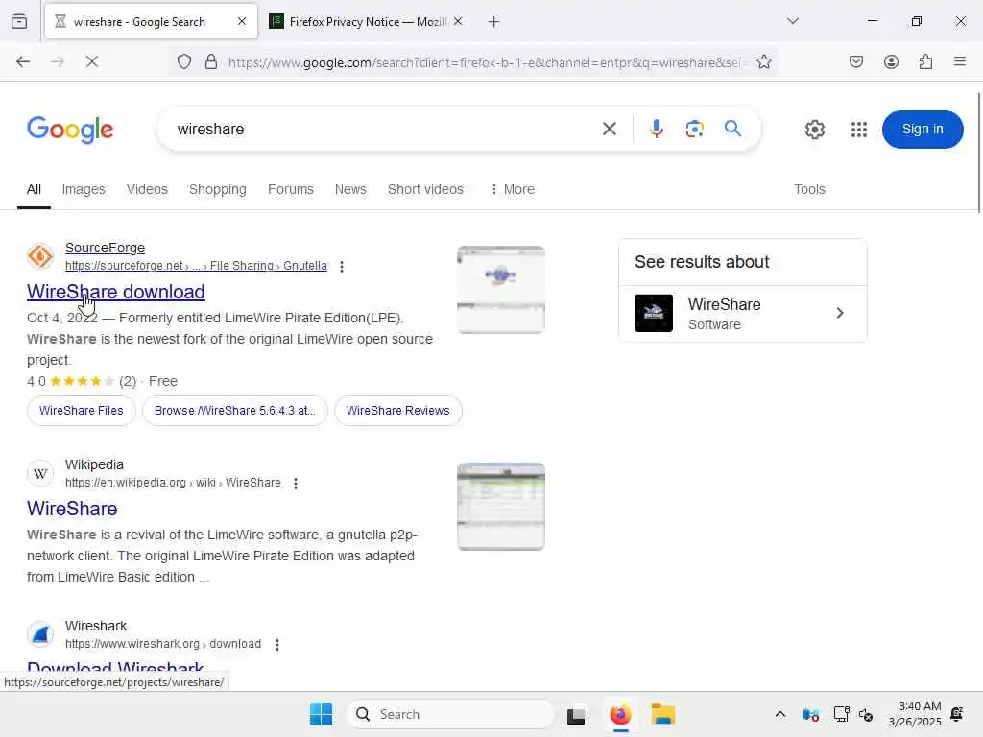Open the Firefox View tab overview icon
This screenshot has height=737, width=983.
click(x=19, y=21)
